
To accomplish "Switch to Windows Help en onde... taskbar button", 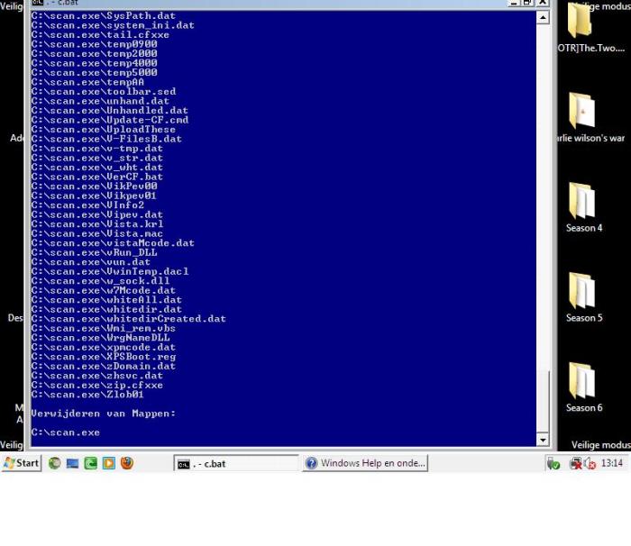I will 365,463.
